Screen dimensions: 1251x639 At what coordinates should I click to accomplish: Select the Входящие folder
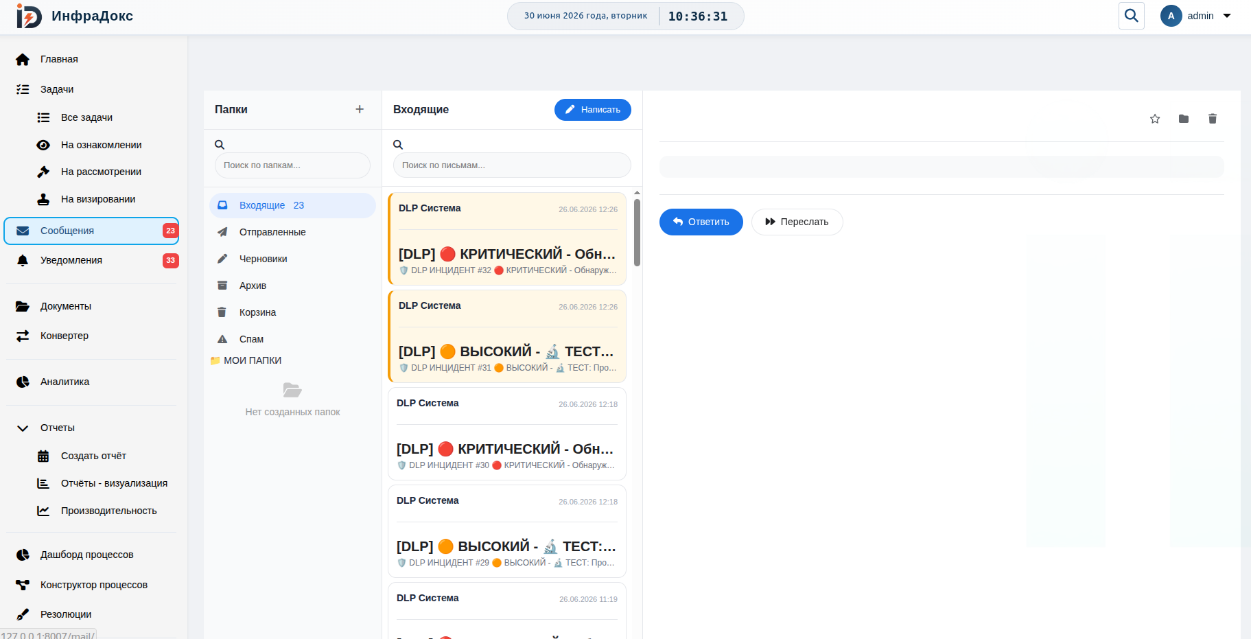click(292, 205)
